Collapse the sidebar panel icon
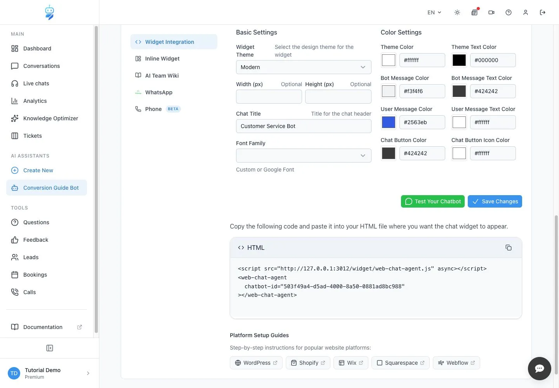This screenshot has width=559, height=388. pyautogui.click(x=50, y=348)
